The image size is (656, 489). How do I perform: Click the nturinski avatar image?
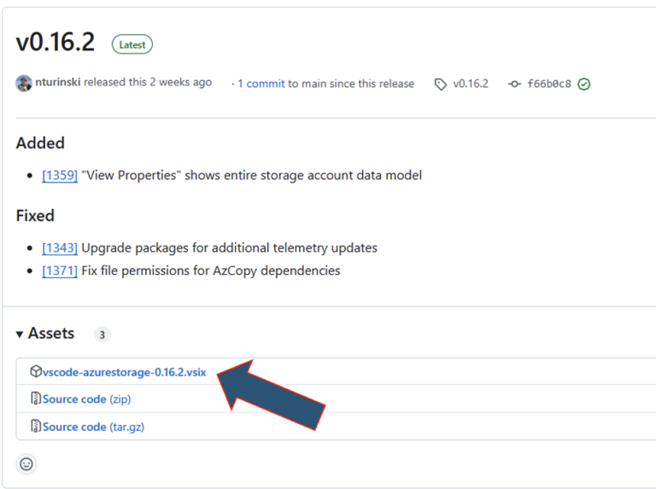coord(24,84)
